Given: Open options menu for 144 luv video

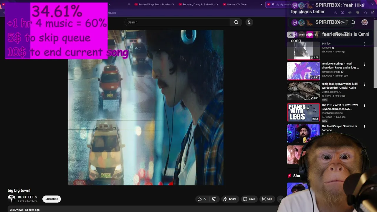Looking at the screenshot, I should (x=364, y=44).
